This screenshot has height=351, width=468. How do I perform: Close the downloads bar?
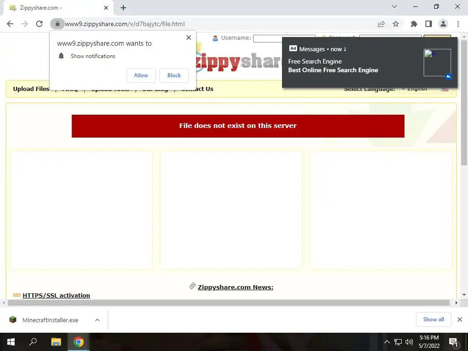460,319
